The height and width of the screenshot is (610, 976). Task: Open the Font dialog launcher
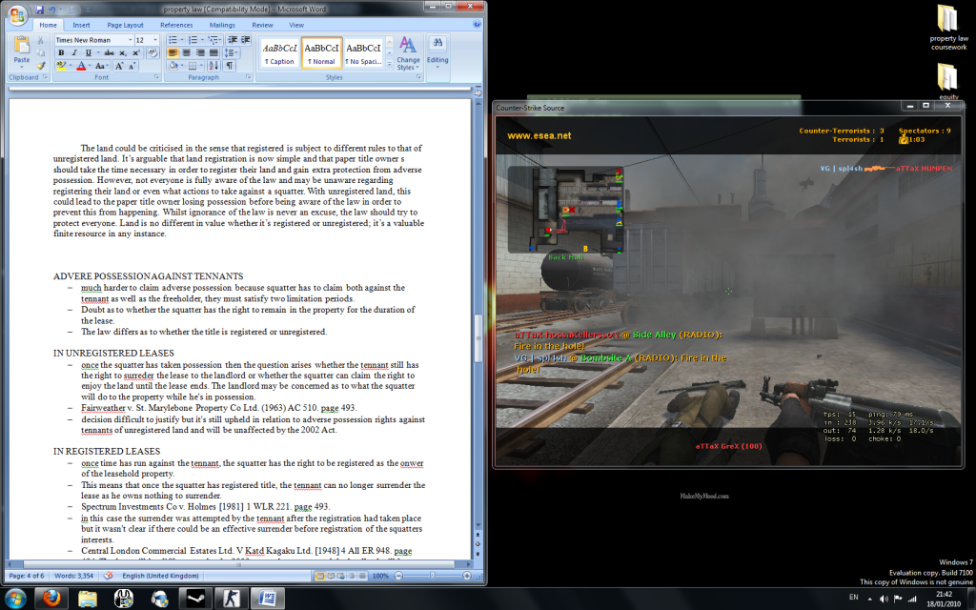[156, 77]
